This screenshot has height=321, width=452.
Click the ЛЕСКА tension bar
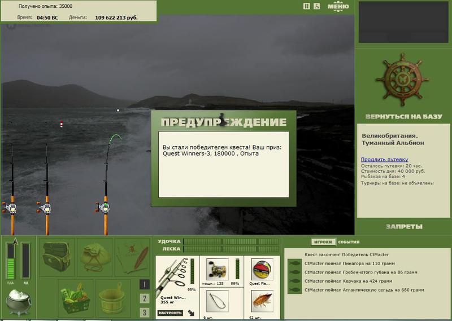(231, 249)
